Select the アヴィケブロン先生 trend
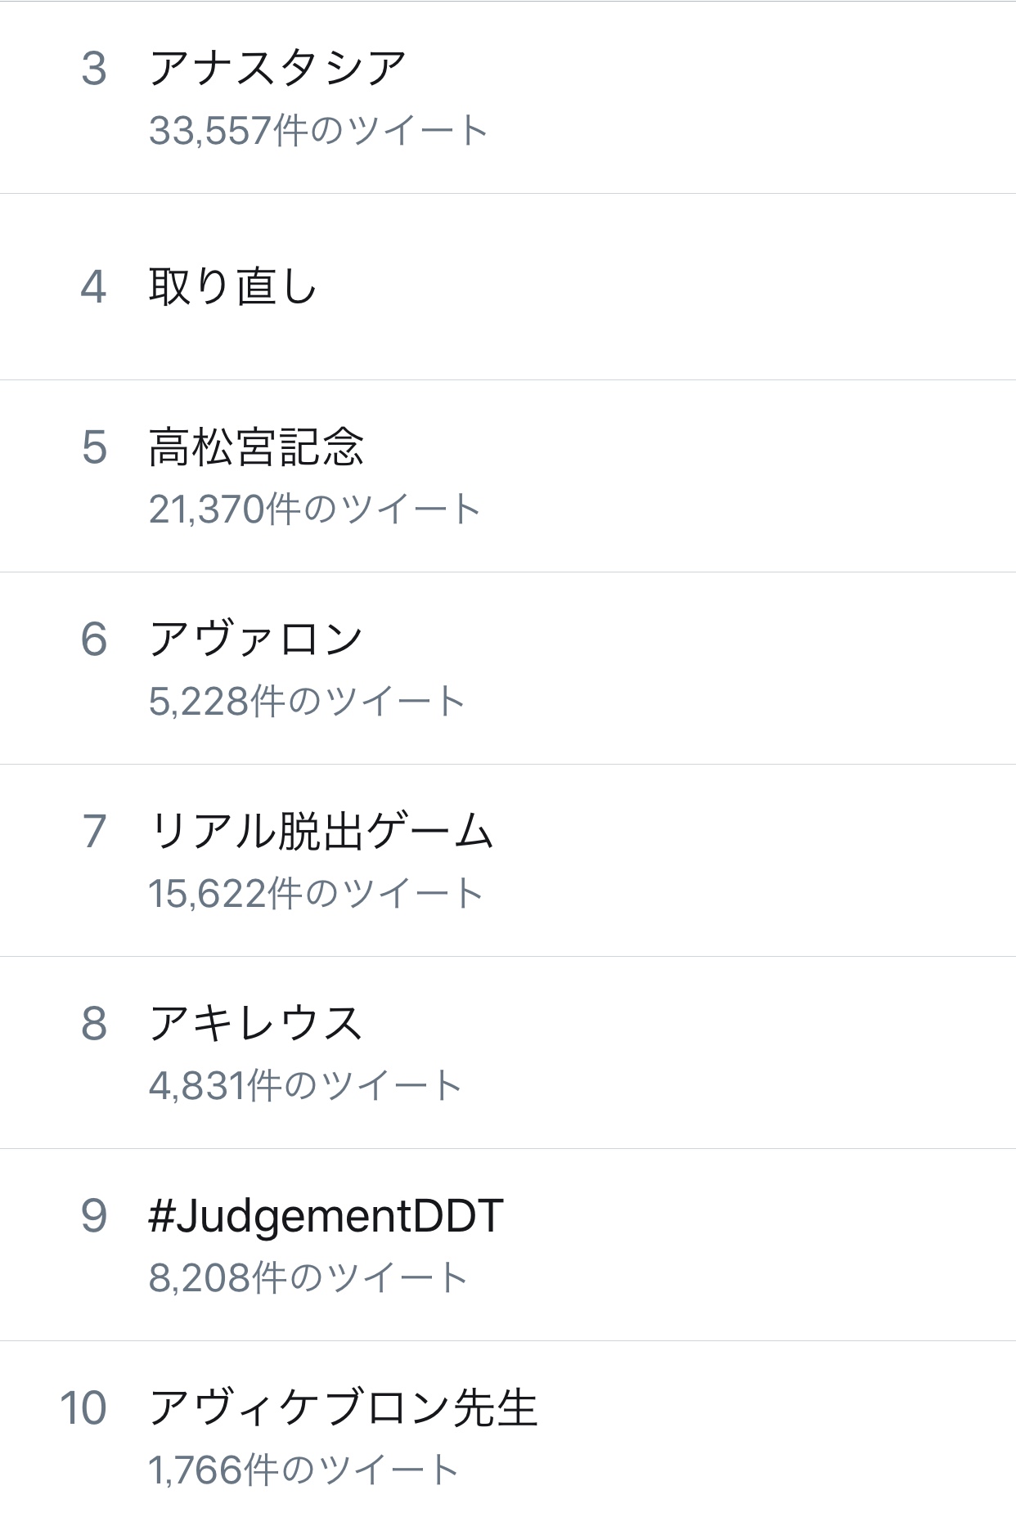The image size is (1016, 1517). pyautogui.click(x=343, y=1407)
